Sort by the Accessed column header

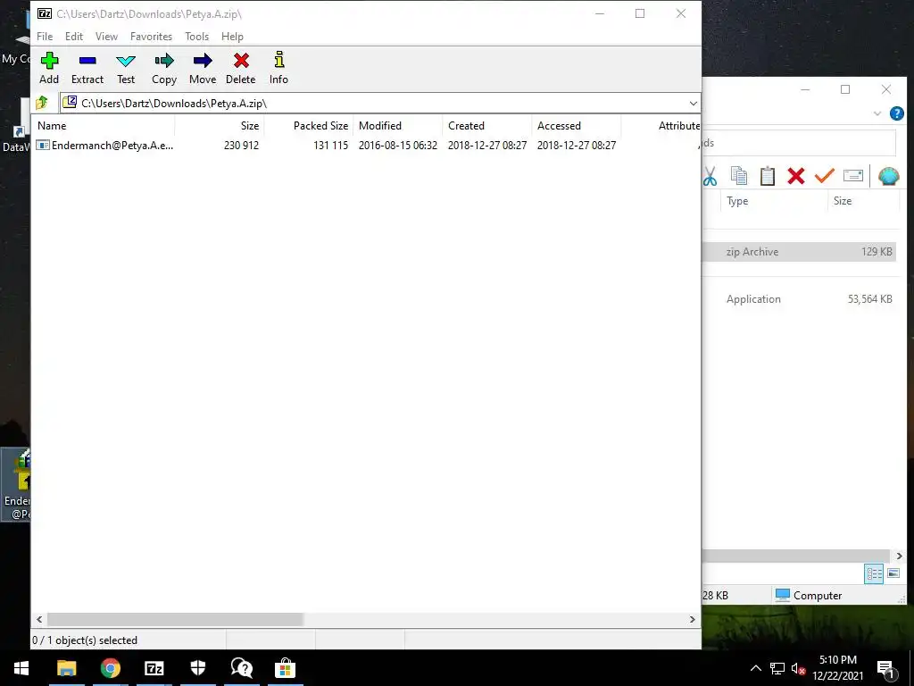click(577, 126)
